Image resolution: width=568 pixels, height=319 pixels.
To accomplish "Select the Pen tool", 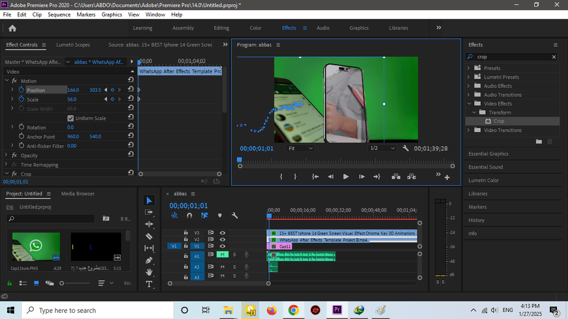I will point(149,260).
